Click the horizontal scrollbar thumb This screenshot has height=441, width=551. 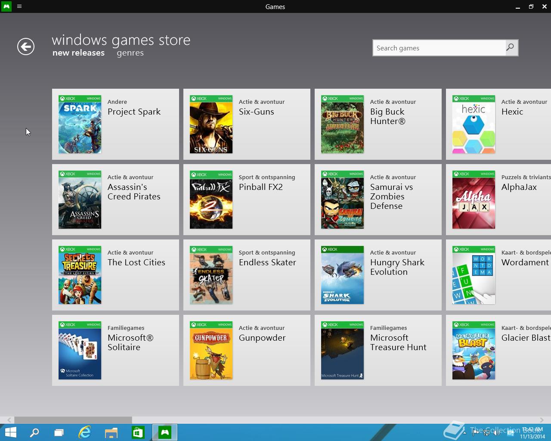(x=73, y=420)
